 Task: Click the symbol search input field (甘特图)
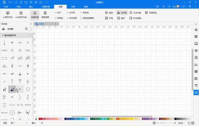click(15, 29)
